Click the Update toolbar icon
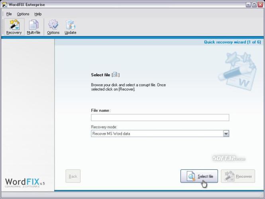Viewport: 265px width, 199px height. tap(71, 27)
